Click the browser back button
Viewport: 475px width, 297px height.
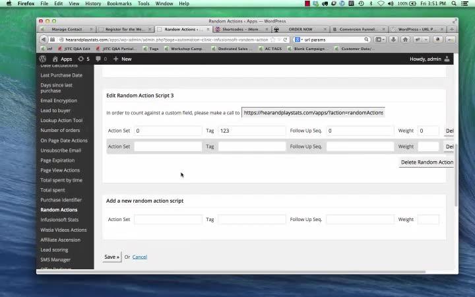(x=44, y=40)
